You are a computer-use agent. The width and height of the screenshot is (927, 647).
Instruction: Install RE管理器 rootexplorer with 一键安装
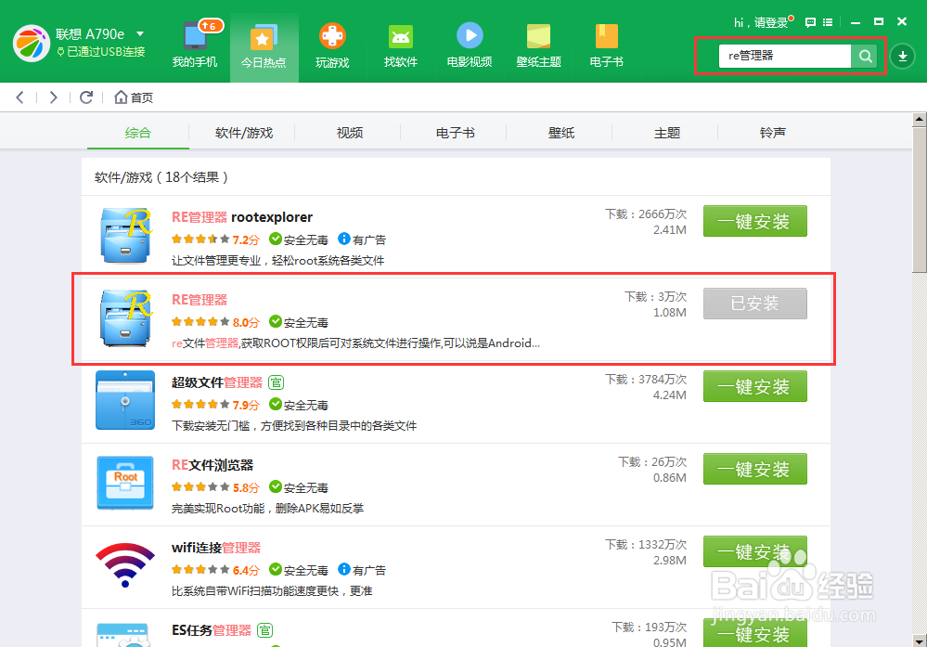pyautogui.click(x=755, y=221)
